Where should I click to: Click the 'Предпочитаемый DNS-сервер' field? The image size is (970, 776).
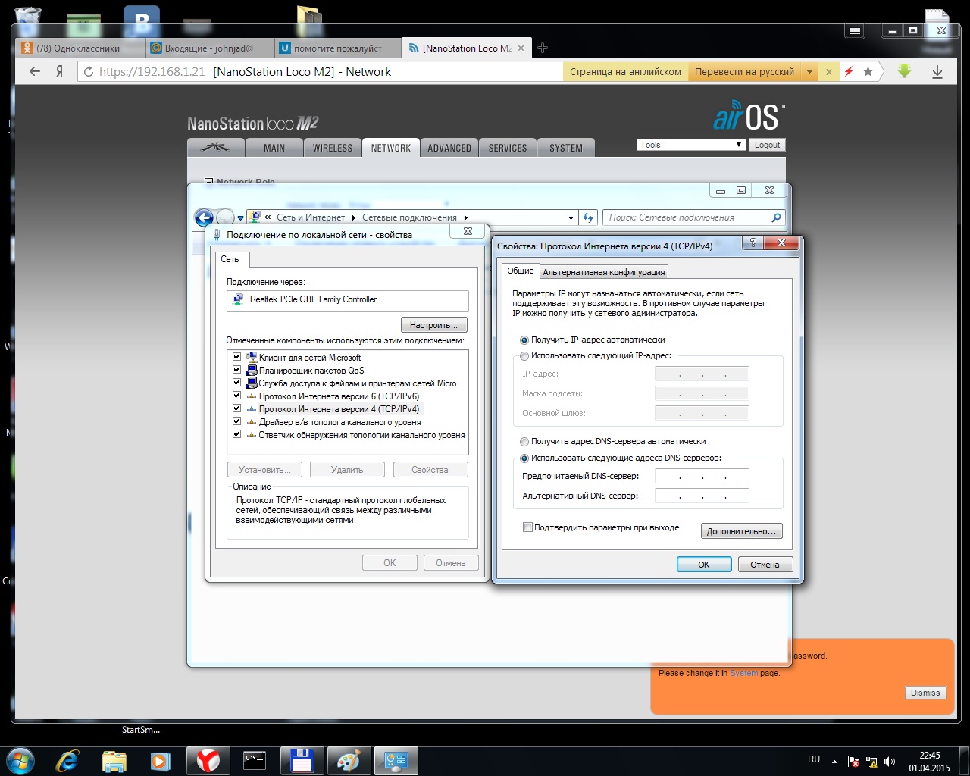pyautogui.click(x=702, y=476)
